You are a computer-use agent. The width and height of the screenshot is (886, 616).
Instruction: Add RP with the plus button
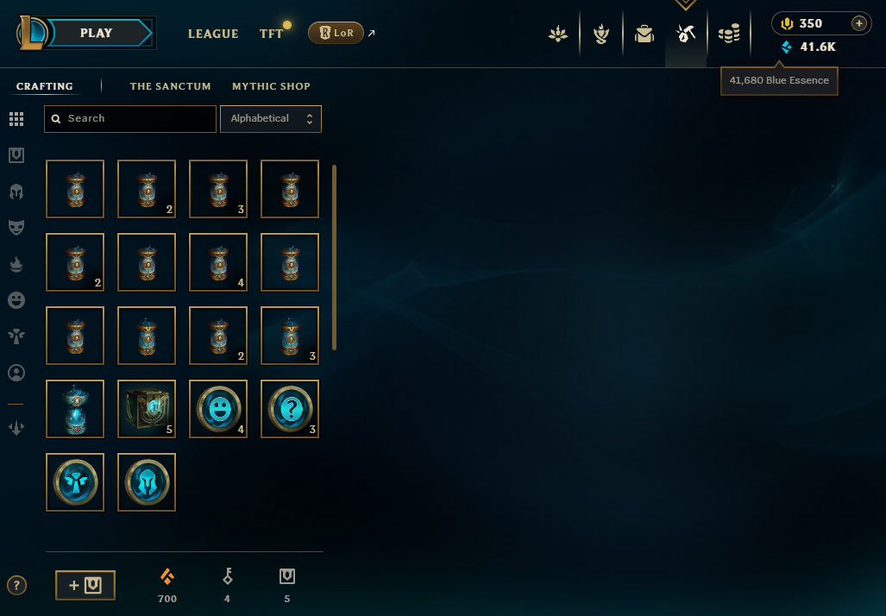859,23
